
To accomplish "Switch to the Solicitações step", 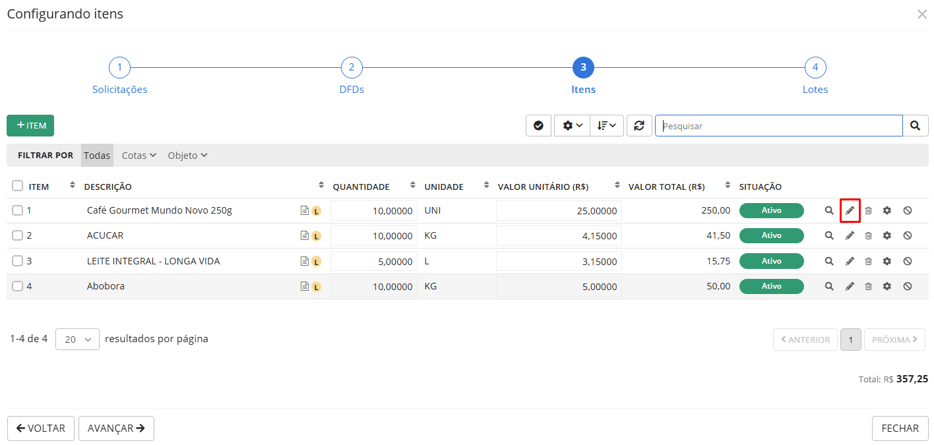I will [x=119, y=68].
